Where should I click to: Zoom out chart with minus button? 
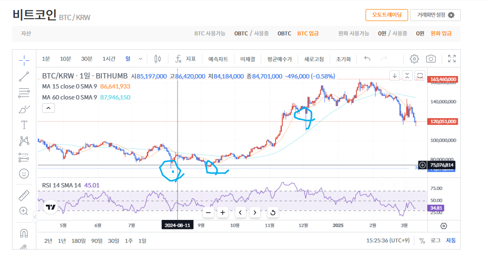208,213
